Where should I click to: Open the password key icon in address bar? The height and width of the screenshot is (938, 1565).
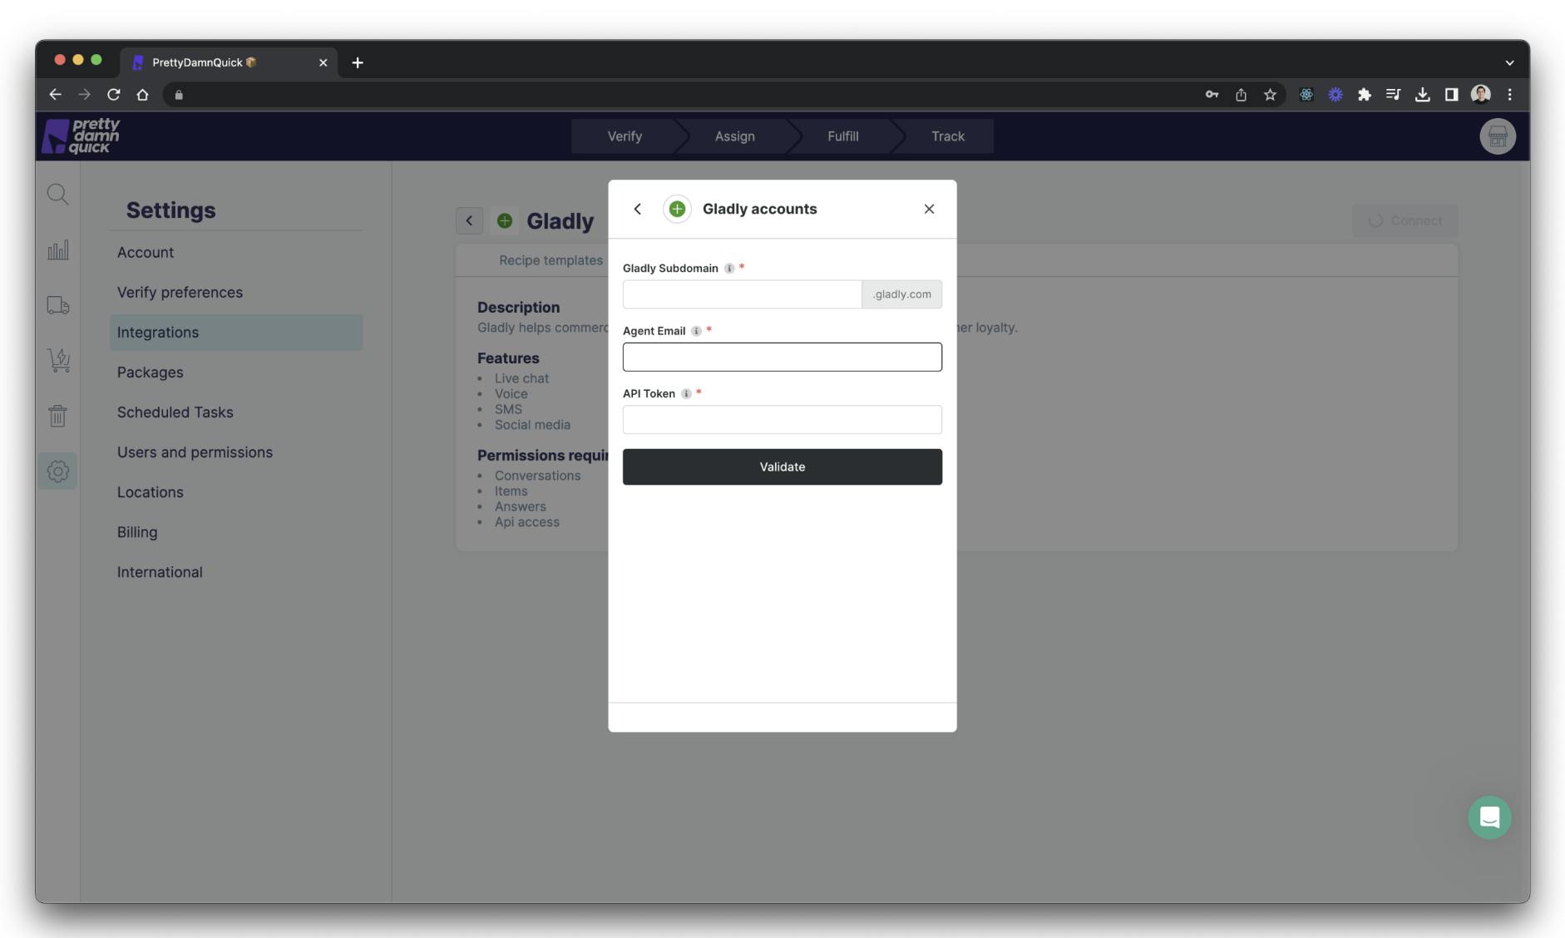tap(1212, 95)
